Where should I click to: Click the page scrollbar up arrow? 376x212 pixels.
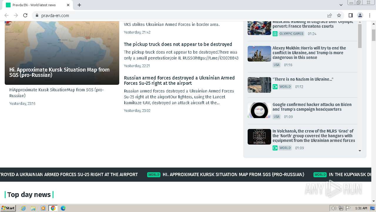tap(374, 23)
